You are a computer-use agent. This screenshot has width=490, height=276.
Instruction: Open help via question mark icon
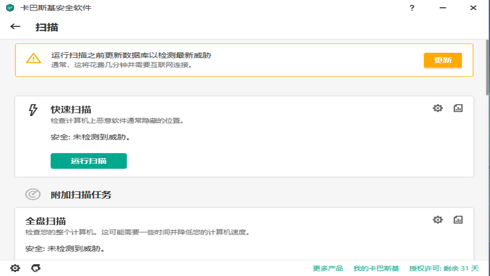click(x=412, y=7)
